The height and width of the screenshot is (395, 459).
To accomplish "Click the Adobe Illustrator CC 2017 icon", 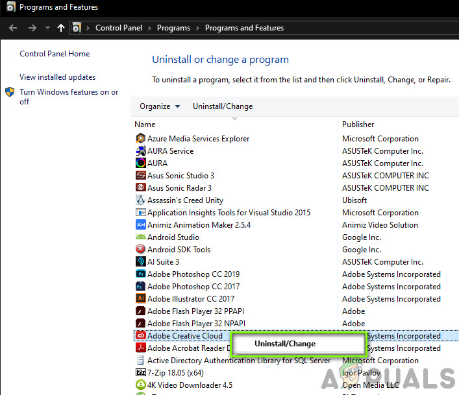I will click(140, 298).
